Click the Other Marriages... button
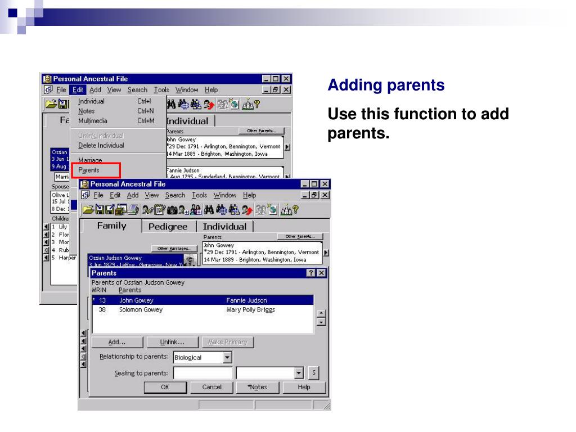The width and height of the screenshot is (576, 432). (174, 249)
